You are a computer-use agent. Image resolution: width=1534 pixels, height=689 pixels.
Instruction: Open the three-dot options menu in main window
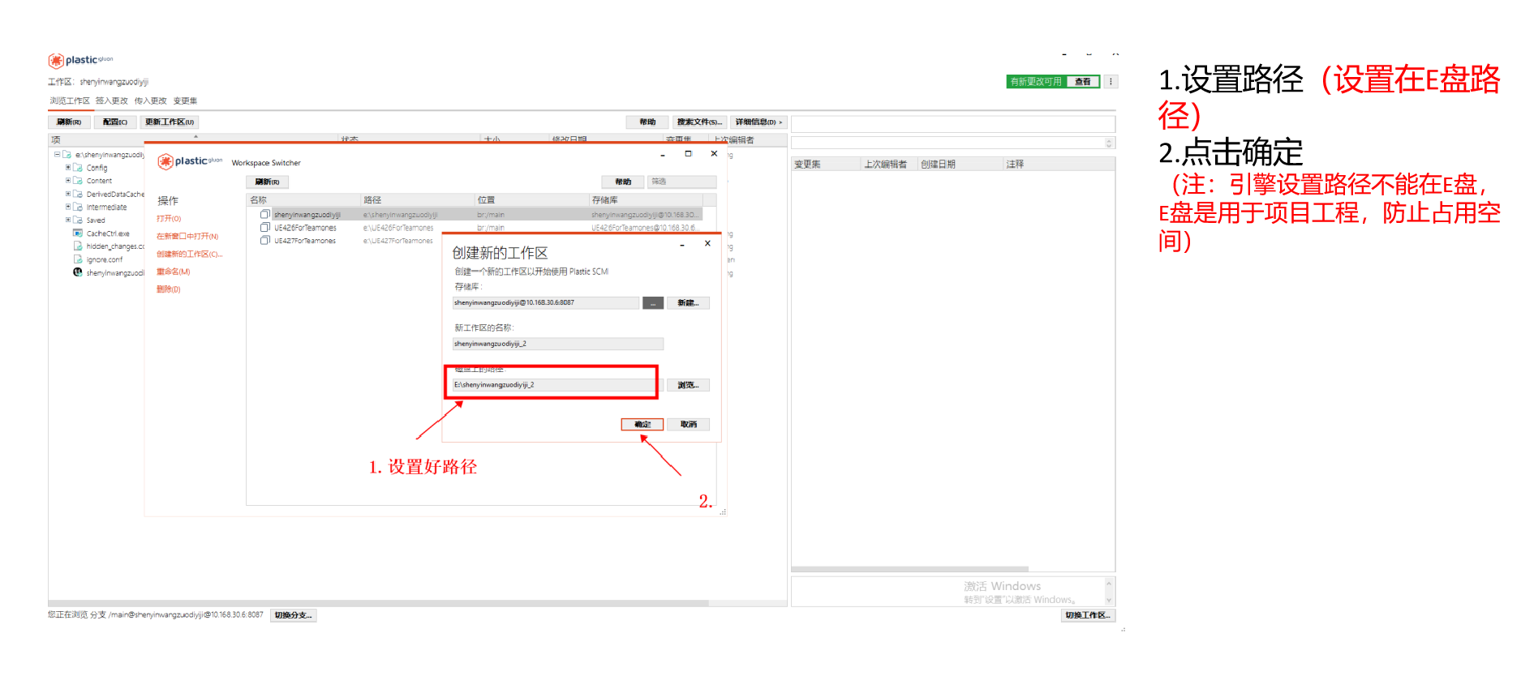click(1111, 82)
